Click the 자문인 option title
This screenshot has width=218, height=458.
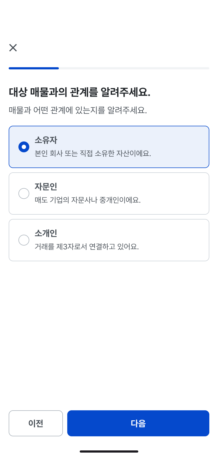point(46,187)
